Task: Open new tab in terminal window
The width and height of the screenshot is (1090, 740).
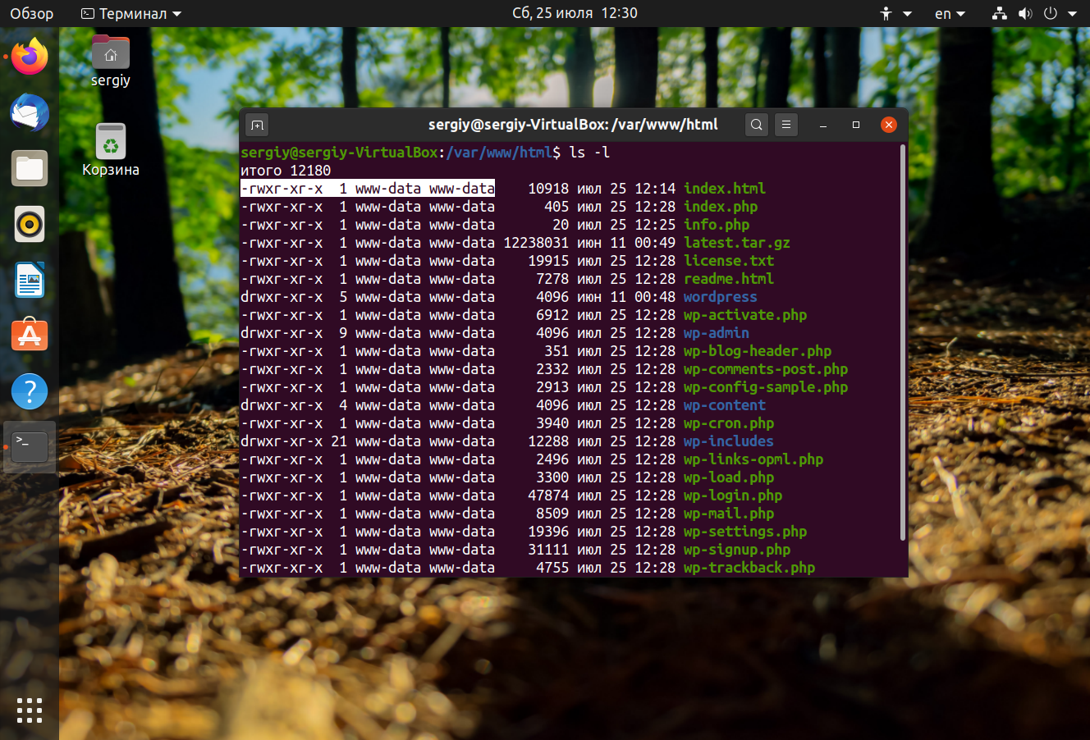Action: point(257,125)
